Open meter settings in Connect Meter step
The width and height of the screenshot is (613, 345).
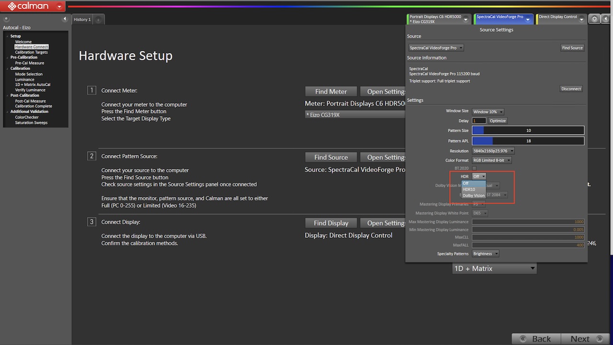pos(383,91)
